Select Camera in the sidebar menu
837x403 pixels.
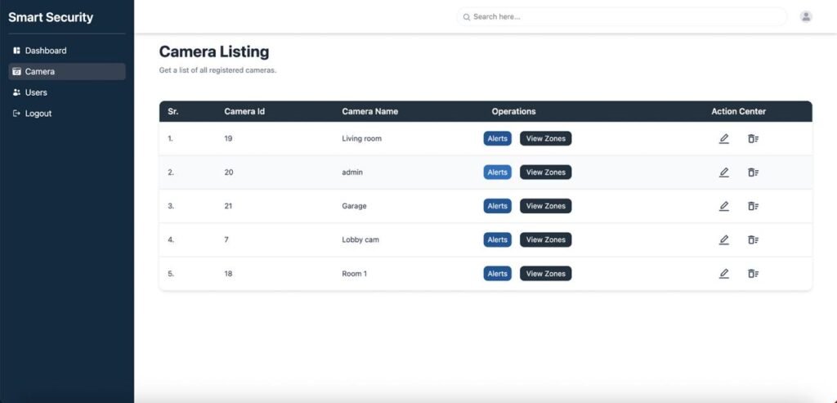39,72
